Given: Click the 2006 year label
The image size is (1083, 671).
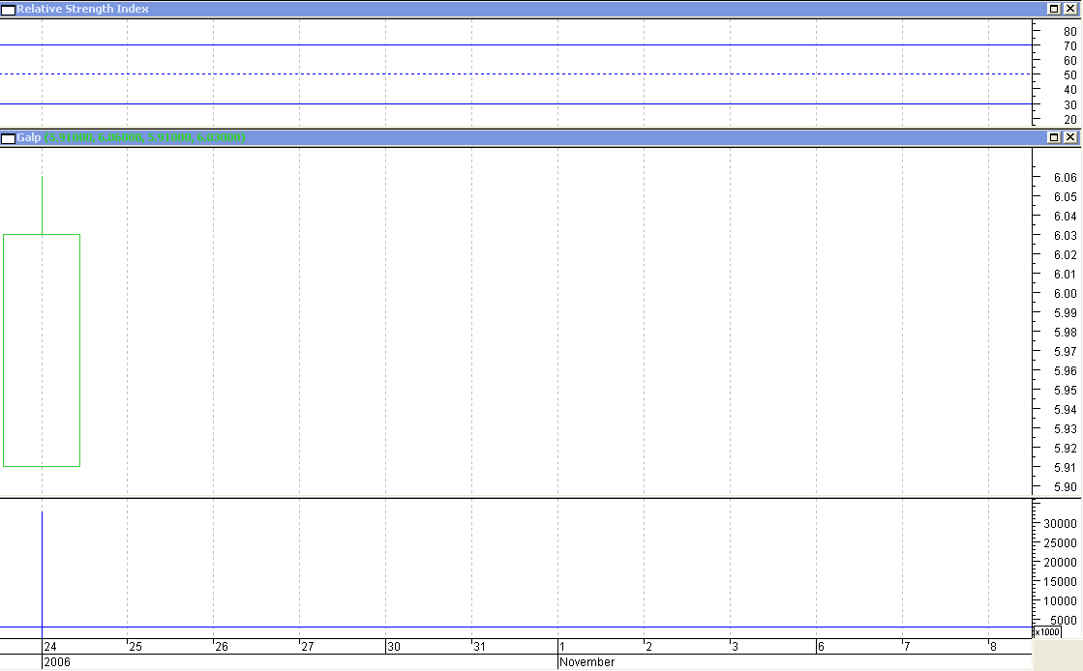Looking at the screenshot, I should pyautogui.click(x=57, y=662).
